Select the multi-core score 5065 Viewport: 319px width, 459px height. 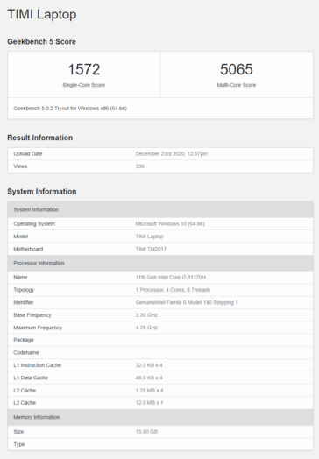pos(237,69)
